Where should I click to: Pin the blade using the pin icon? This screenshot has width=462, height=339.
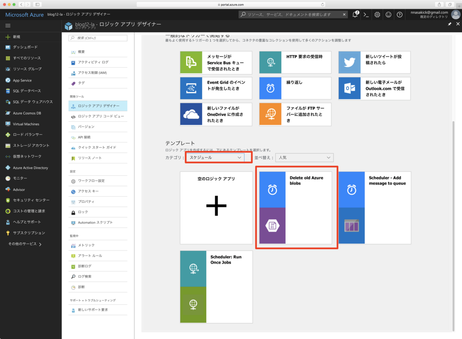pyautogui.click(x=450, y=24)
